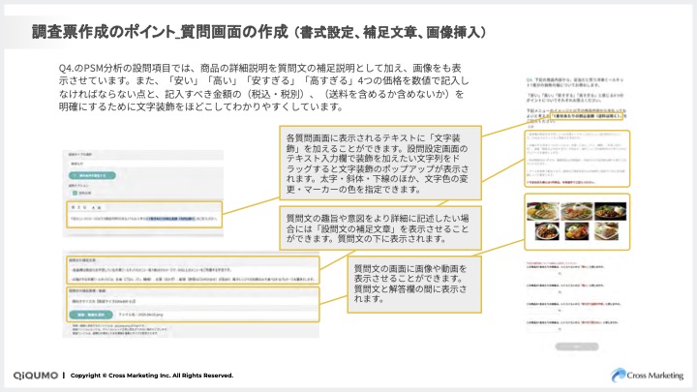Apply italic from the question text toolbar
The width and height of the screenshot is (697, 392).
pos(78,207)
